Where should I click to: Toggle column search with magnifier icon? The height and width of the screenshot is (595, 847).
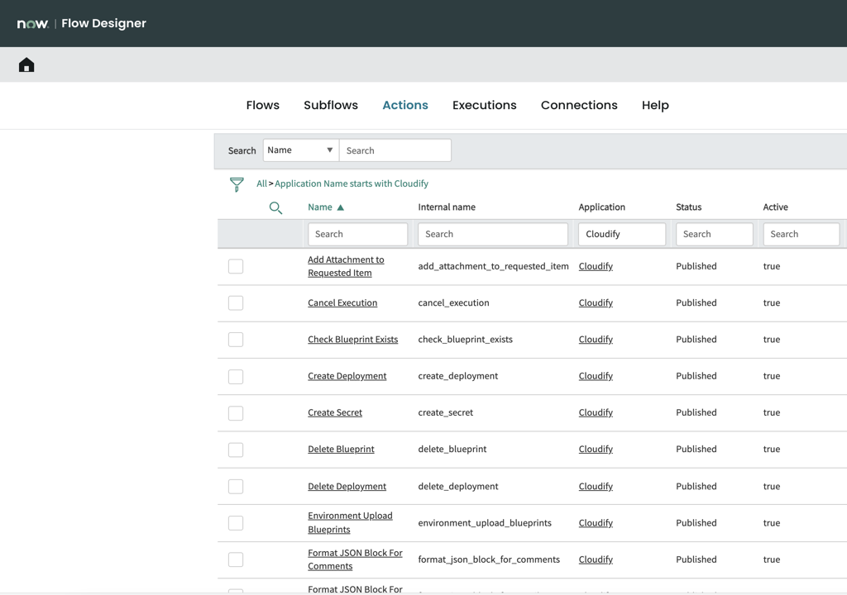[x=275, y=208]
